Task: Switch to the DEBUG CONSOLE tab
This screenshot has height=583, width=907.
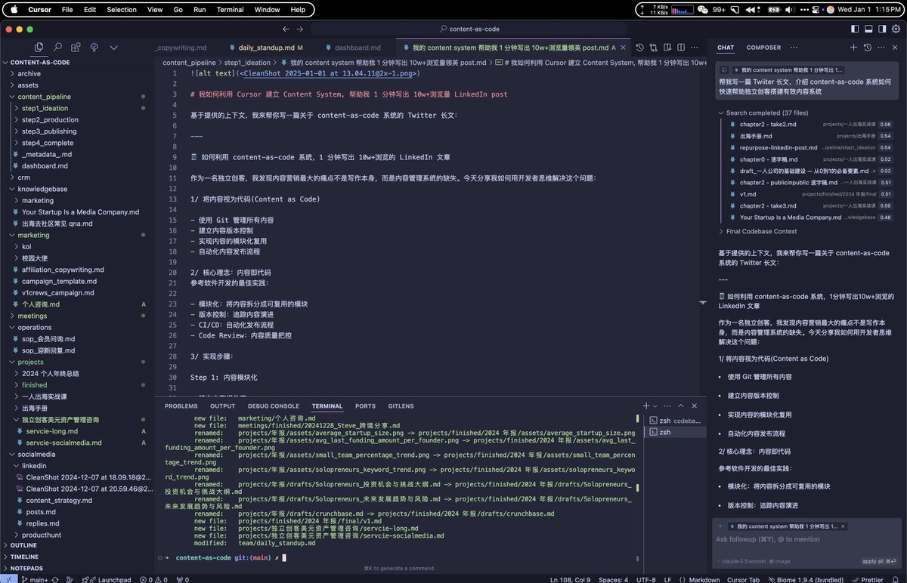Action: [274, 406]
